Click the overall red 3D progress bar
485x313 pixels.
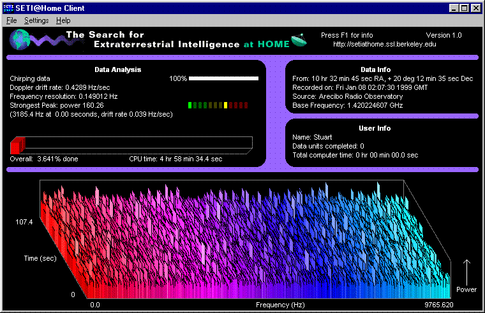[x=131, y=145]
